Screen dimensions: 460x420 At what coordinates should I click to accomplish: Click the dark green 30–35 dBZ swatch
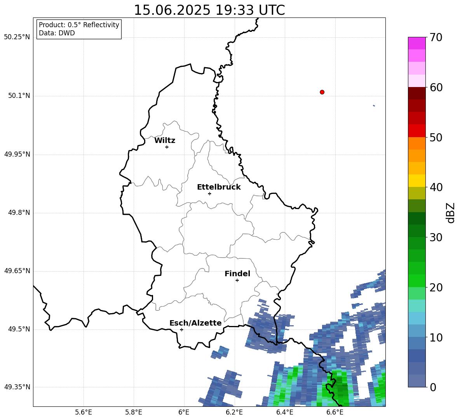coord(416,218)
